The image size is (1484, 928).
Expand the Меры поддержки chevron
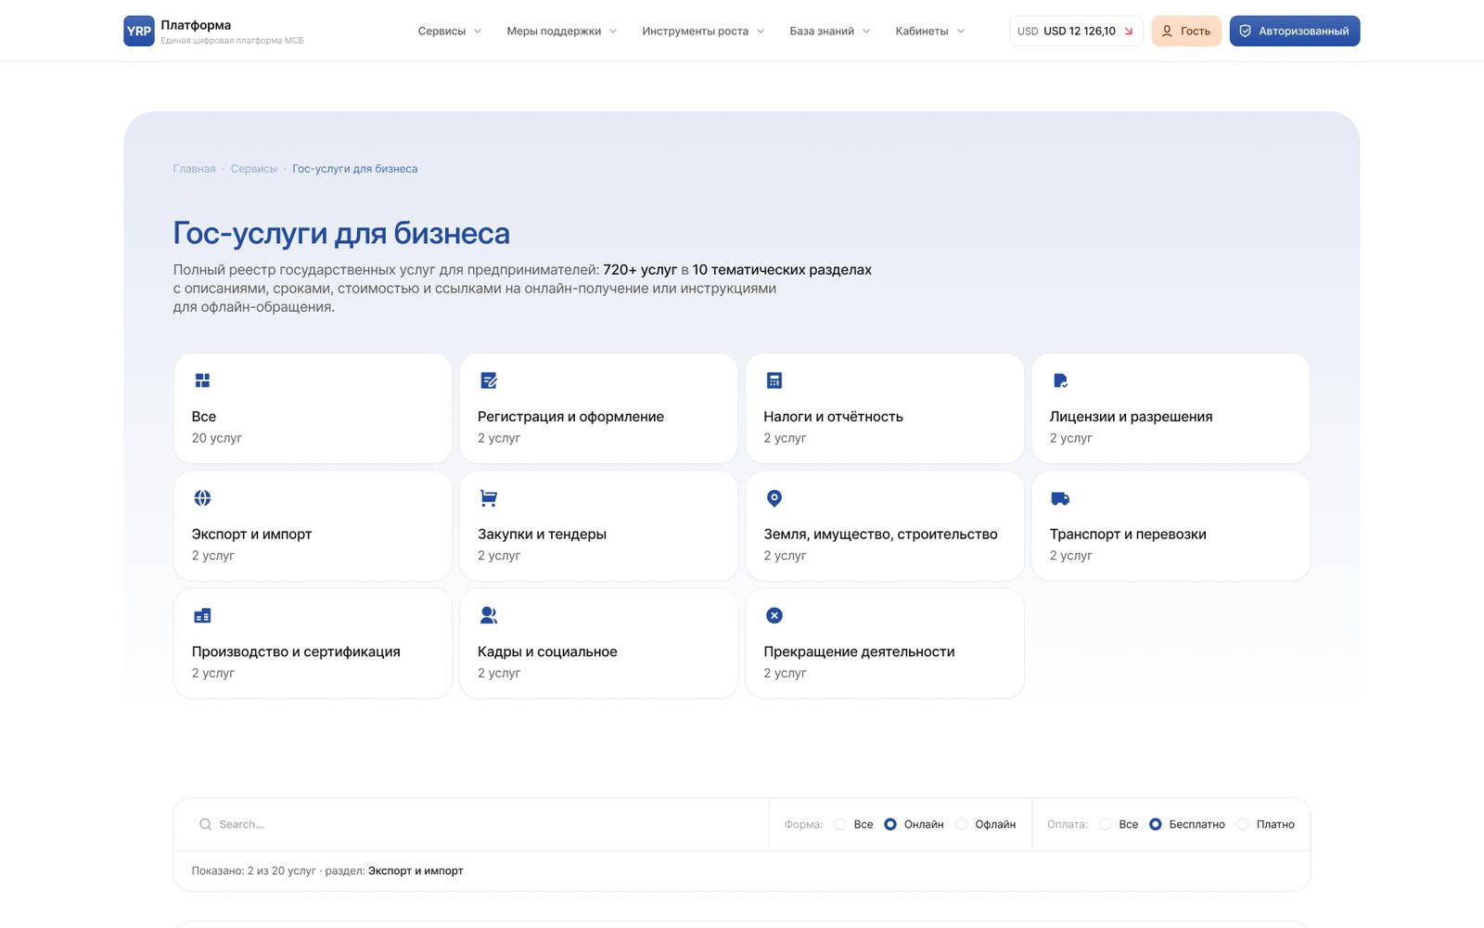coord(613,32)
